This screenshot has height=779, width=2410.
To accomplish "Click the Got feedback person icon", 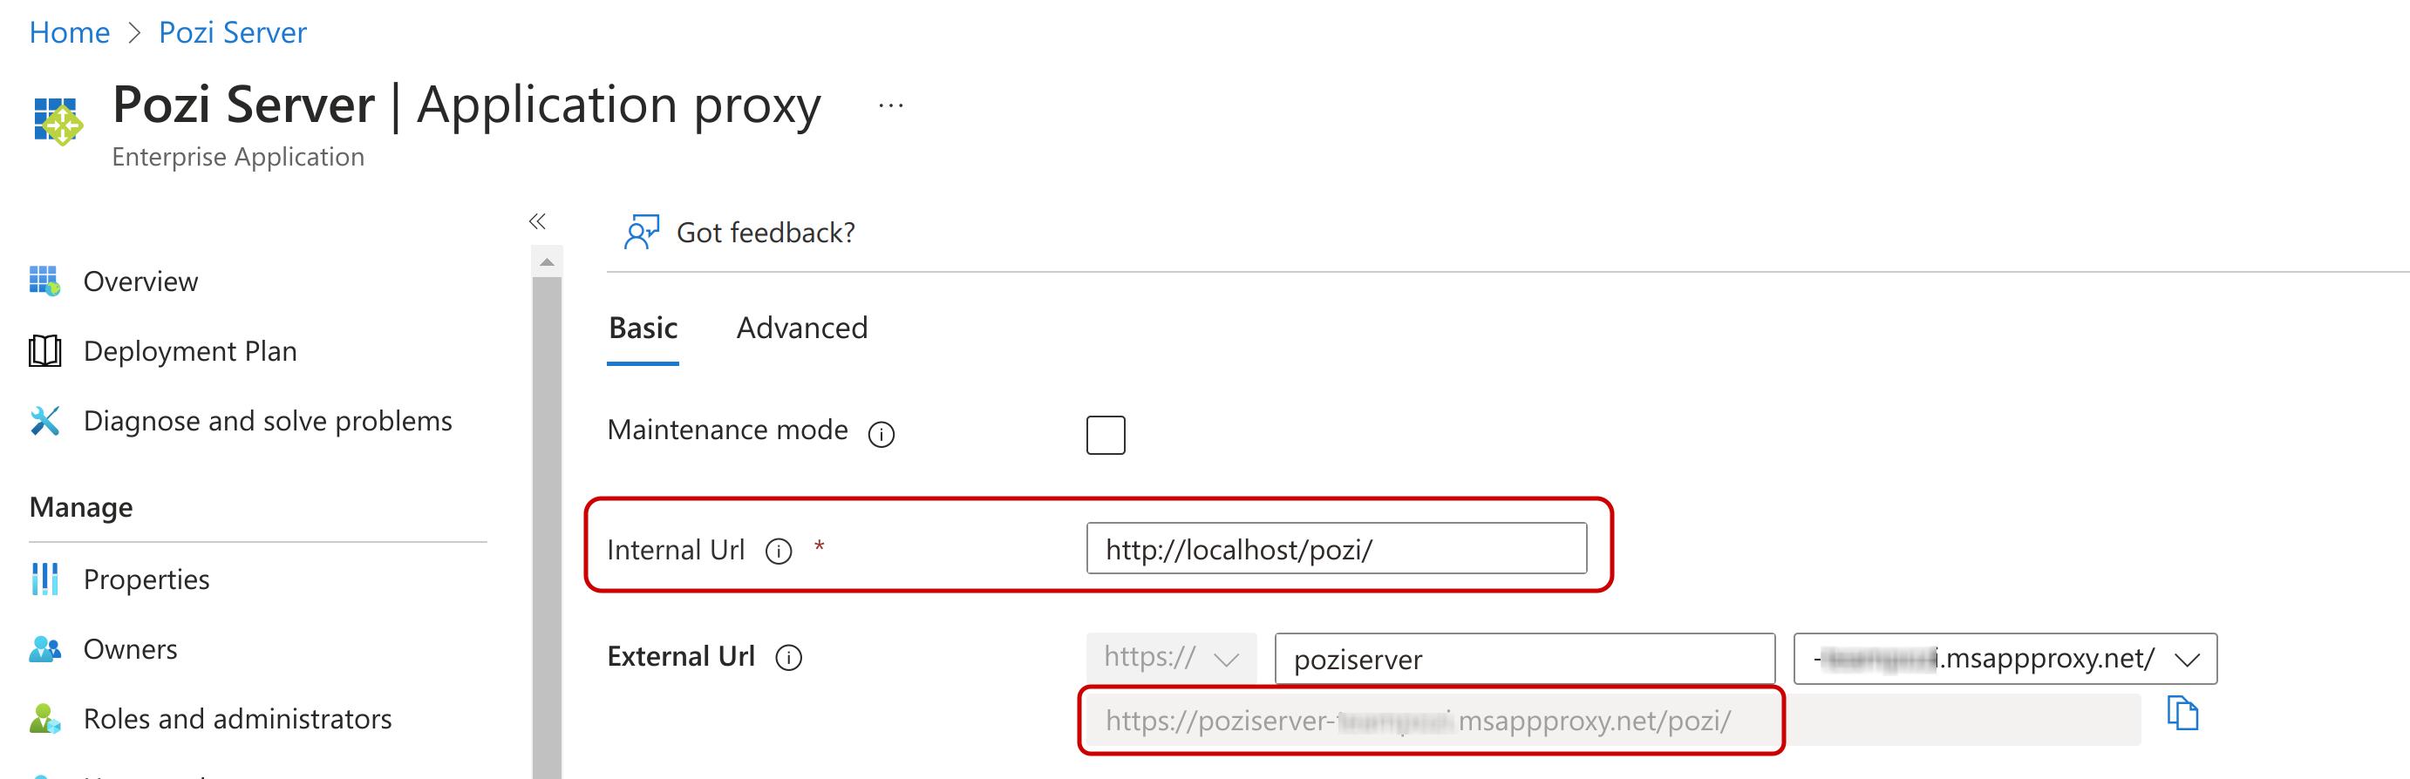I will [641, 232].
